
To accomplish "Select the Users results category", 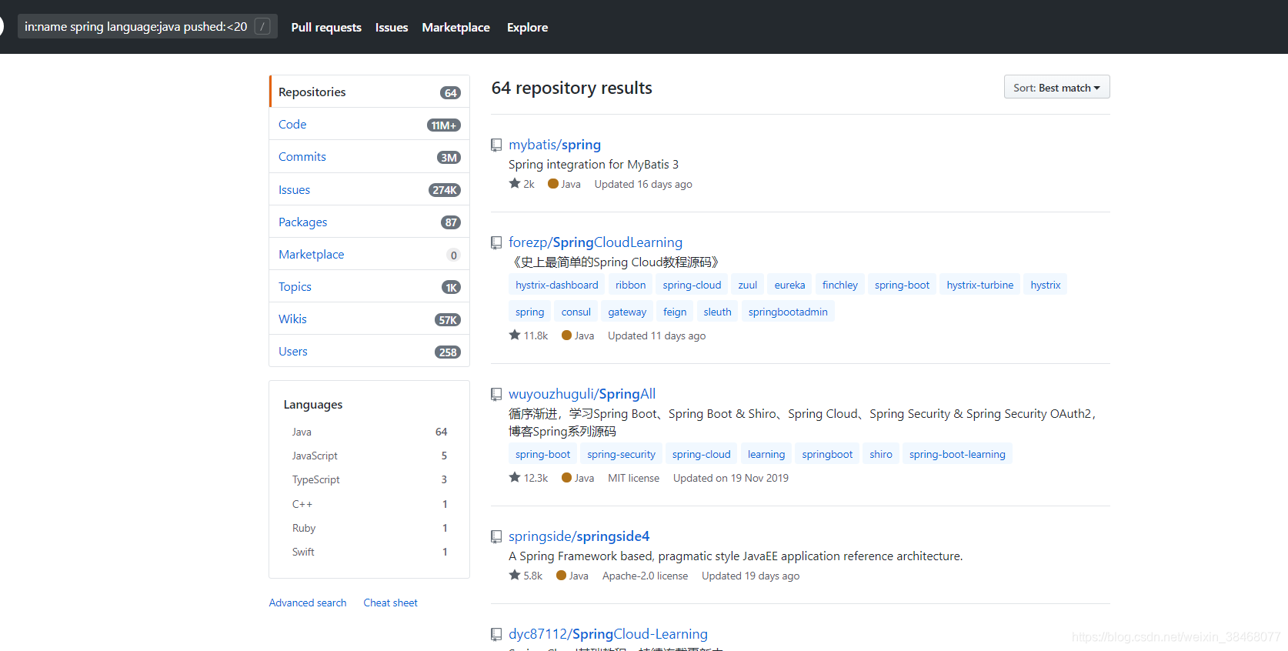I will [x=369, y=351].
